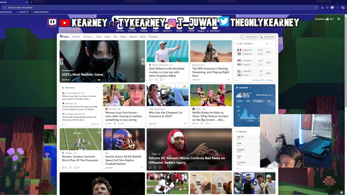
Task: Open more options on ATP US Open card
Action: 271,44
